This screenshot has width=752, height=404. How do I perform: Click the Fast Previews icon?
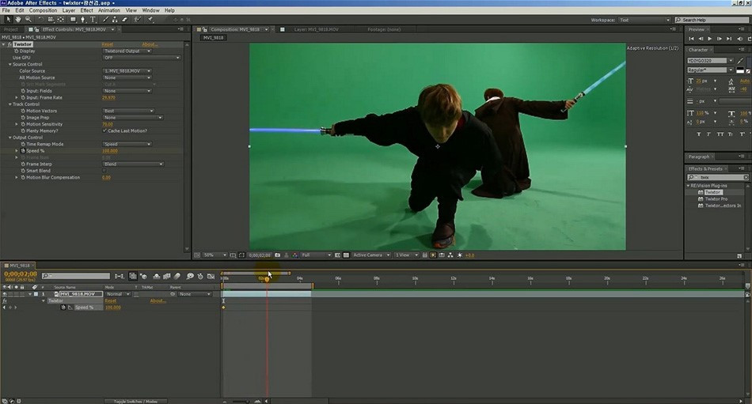(433, 255)
